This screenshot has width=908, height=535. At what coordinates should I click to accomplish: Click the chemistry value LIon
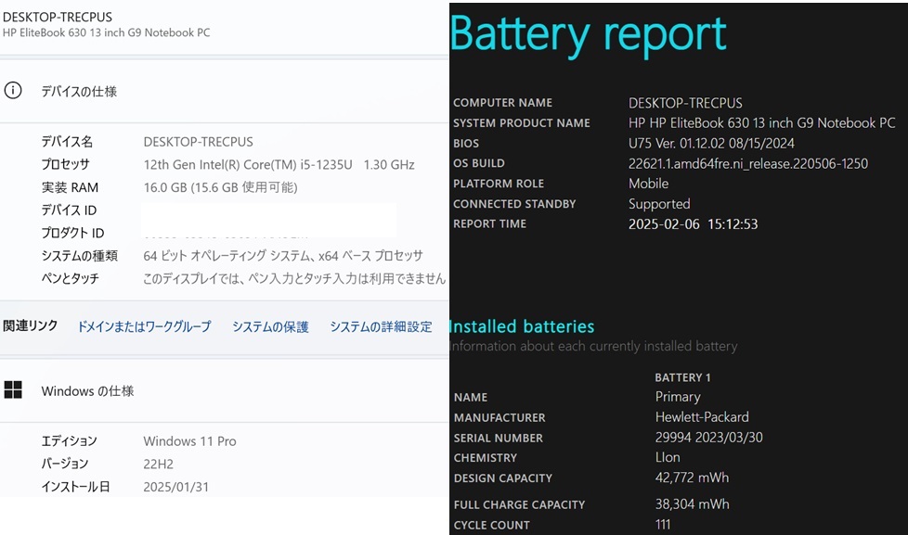pyautogui.click(x=668, y=457)
